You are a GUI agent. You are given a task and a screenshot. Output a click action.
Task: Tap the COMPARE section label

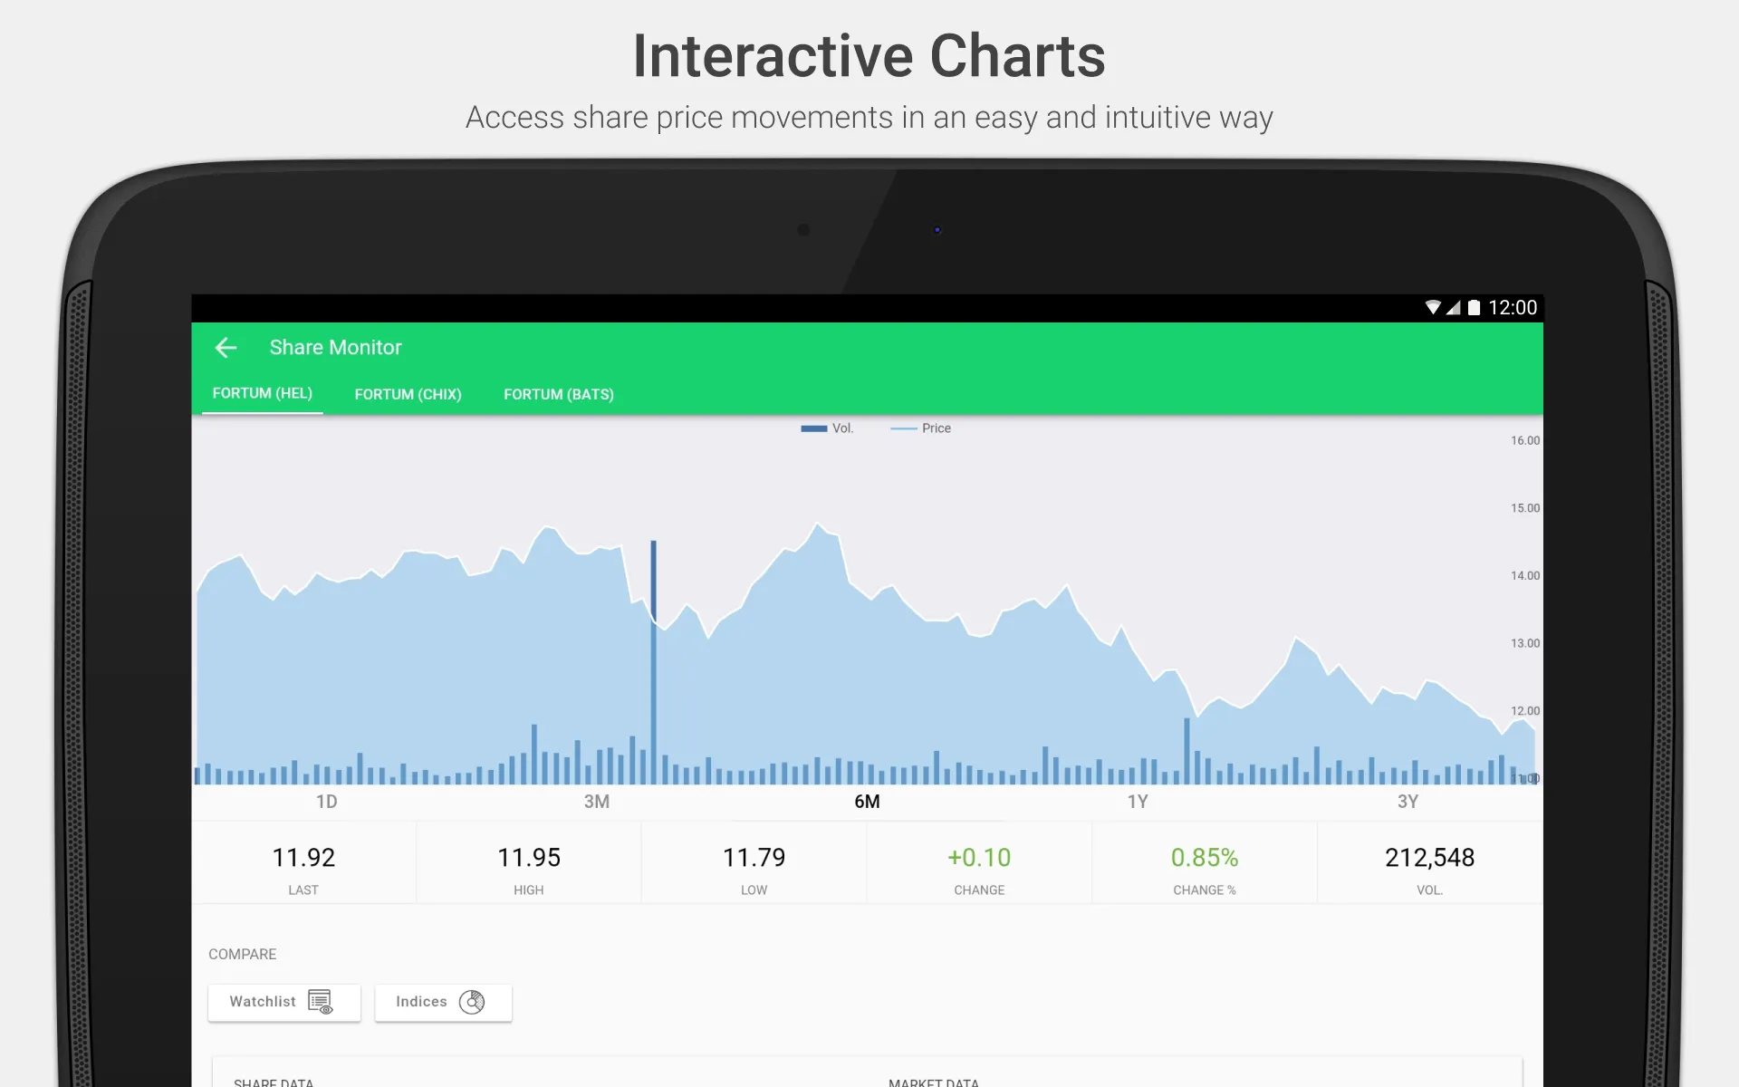pos(242,954)
